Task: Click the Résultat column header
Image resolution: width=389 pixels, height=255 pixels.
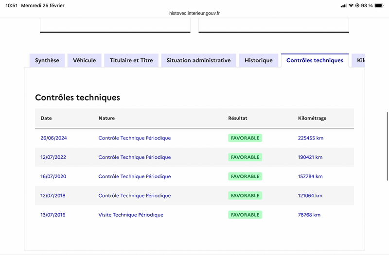Action: pos(238,118)
